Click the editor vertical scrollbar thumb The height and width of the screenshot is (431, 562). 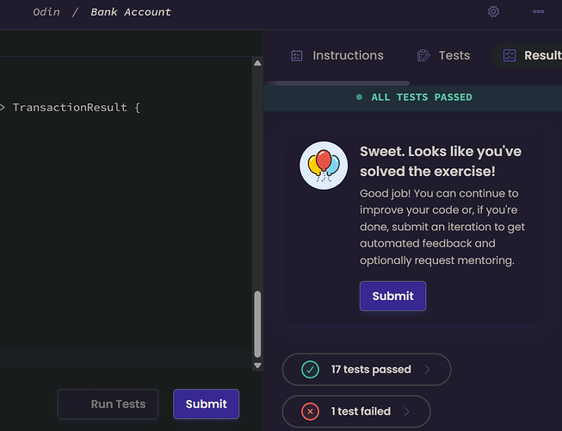pos(257,324)
